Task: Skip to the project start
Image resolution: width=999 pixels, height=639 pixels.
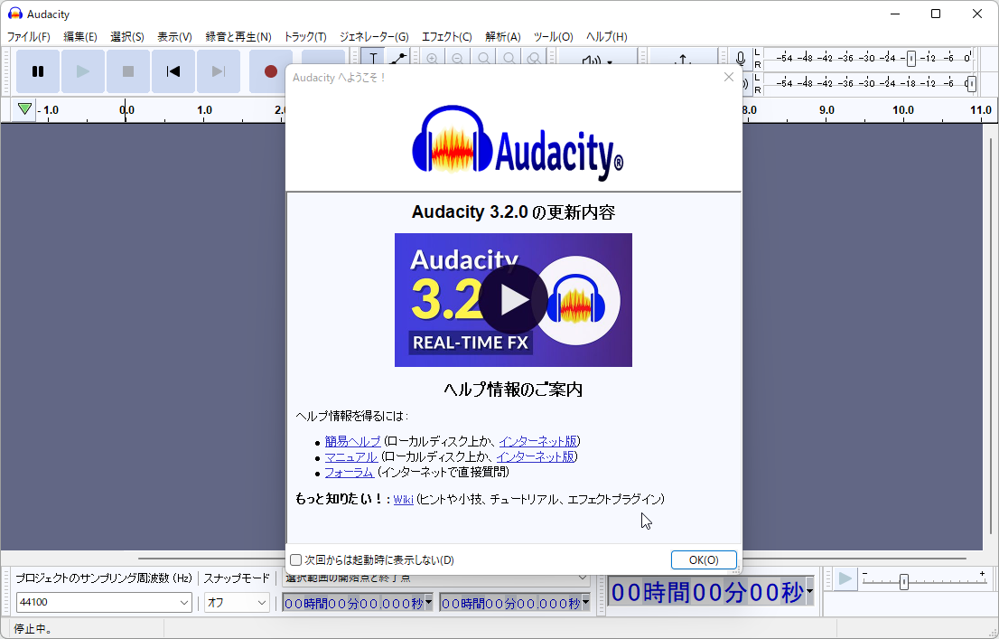Action: 173,71
